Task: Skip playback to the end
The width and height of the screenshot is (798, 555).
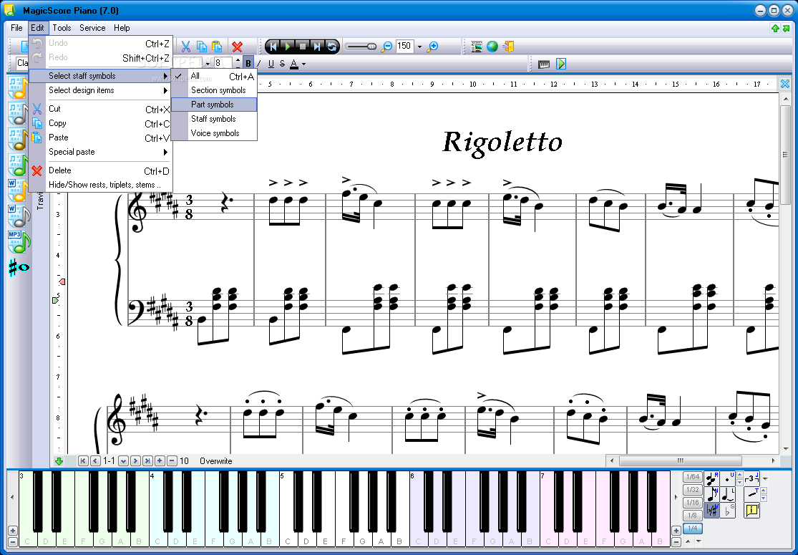Action: 316,47
